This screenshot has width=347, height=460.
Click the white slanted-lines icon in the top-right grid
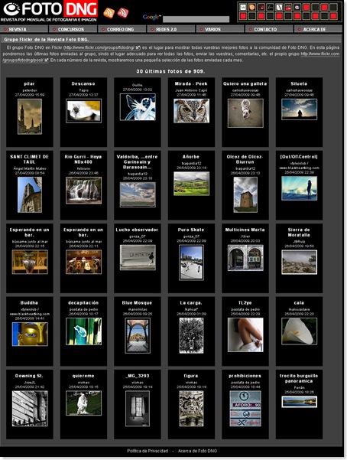tap(279, 8)
